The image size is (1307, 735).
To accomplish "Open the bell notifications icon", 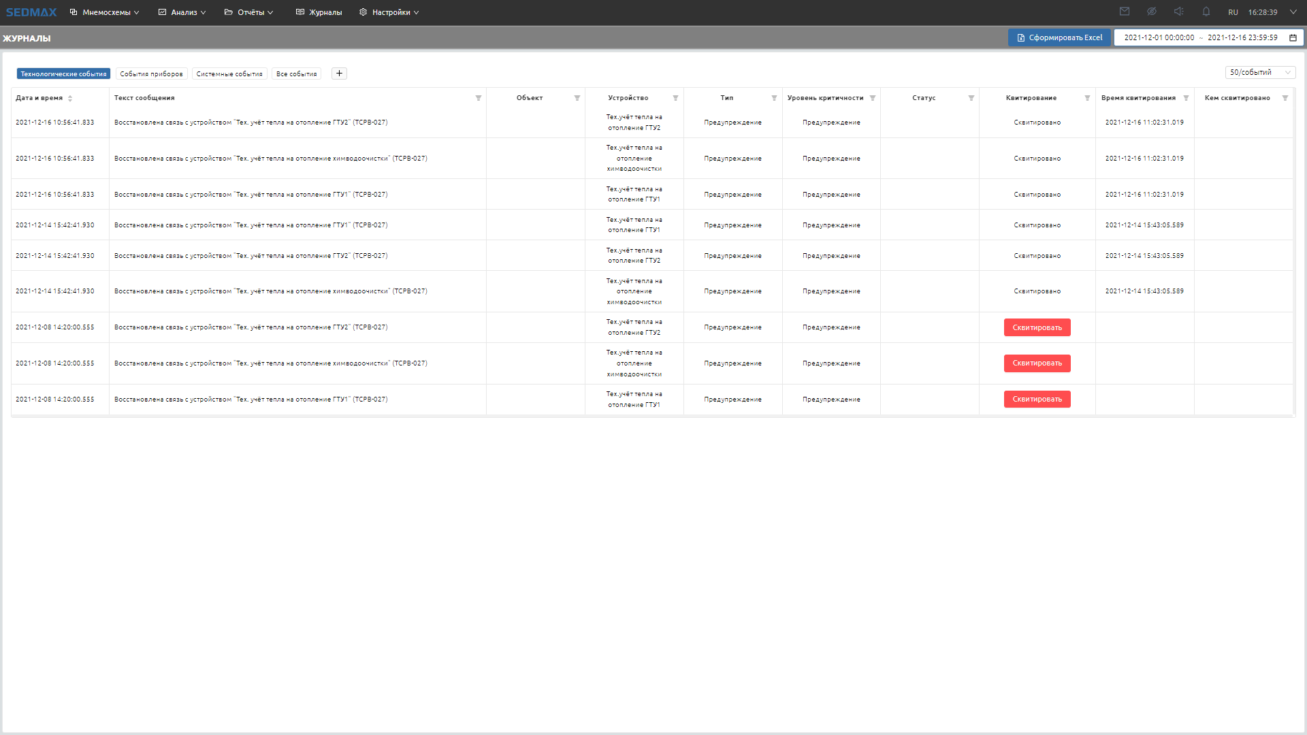I will pyautogui.click(x=1206, y=12).
